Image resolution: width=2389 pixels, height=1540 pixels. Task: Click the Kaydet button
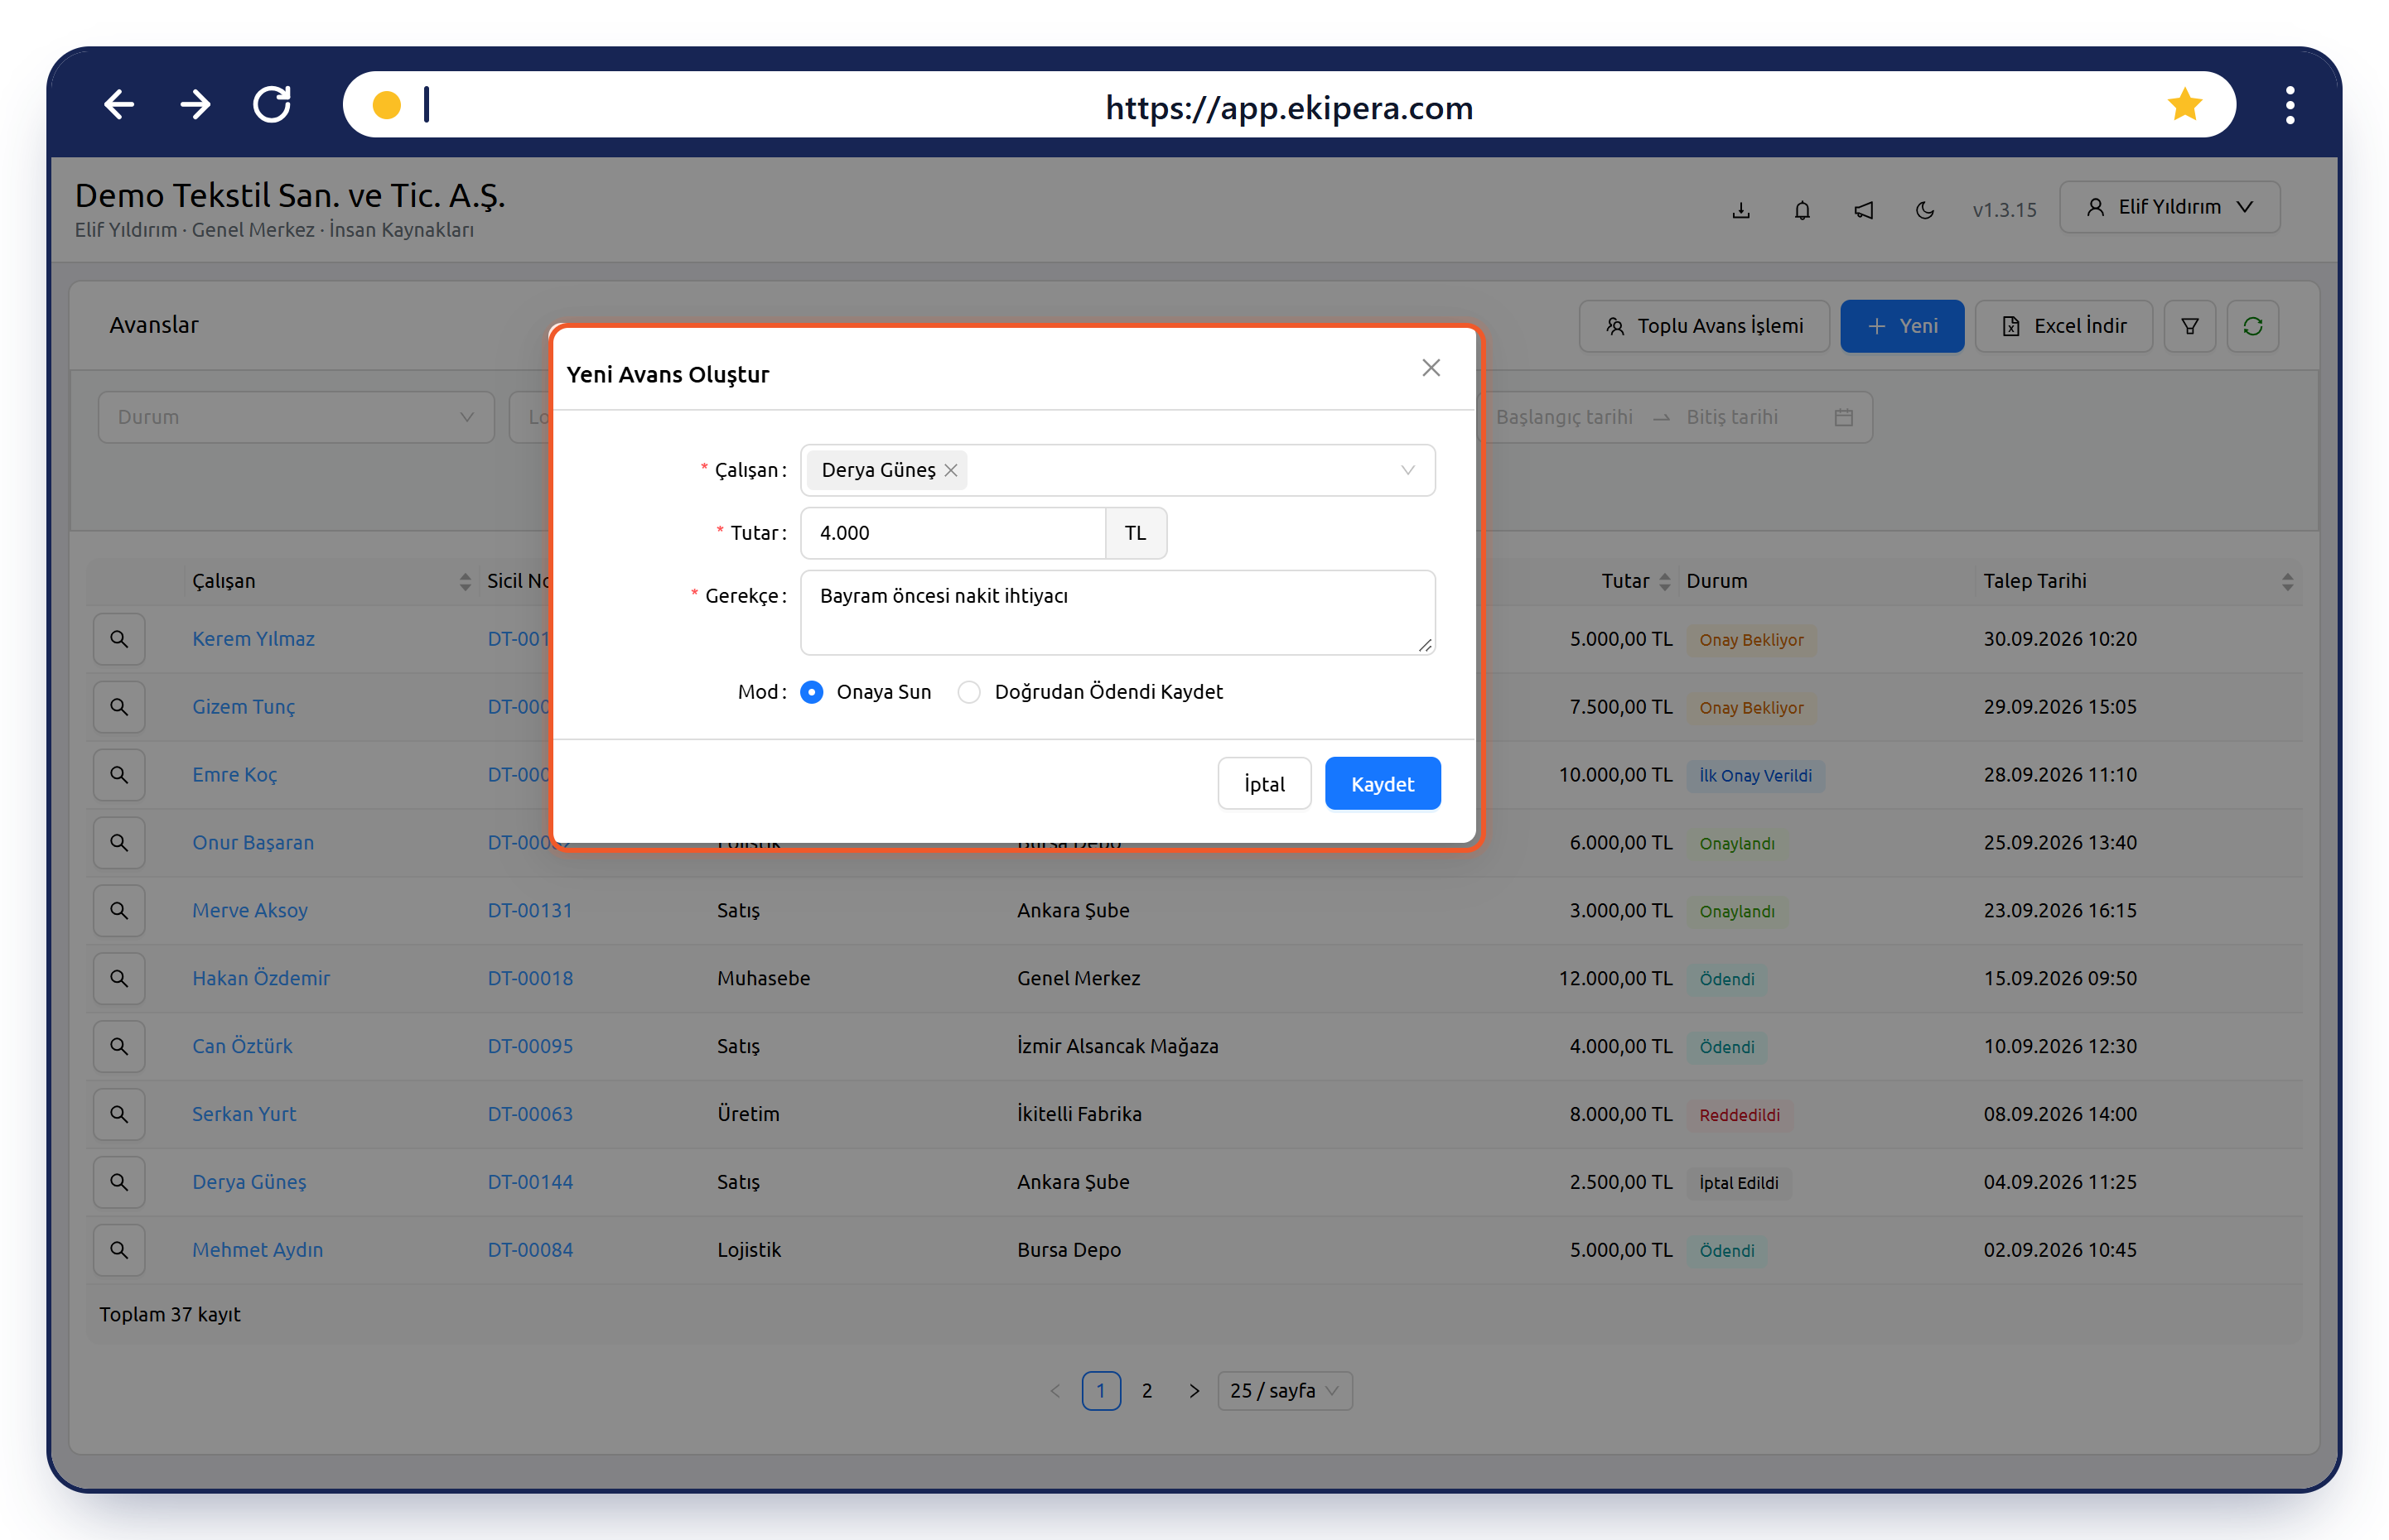[x=1383, y=784]
